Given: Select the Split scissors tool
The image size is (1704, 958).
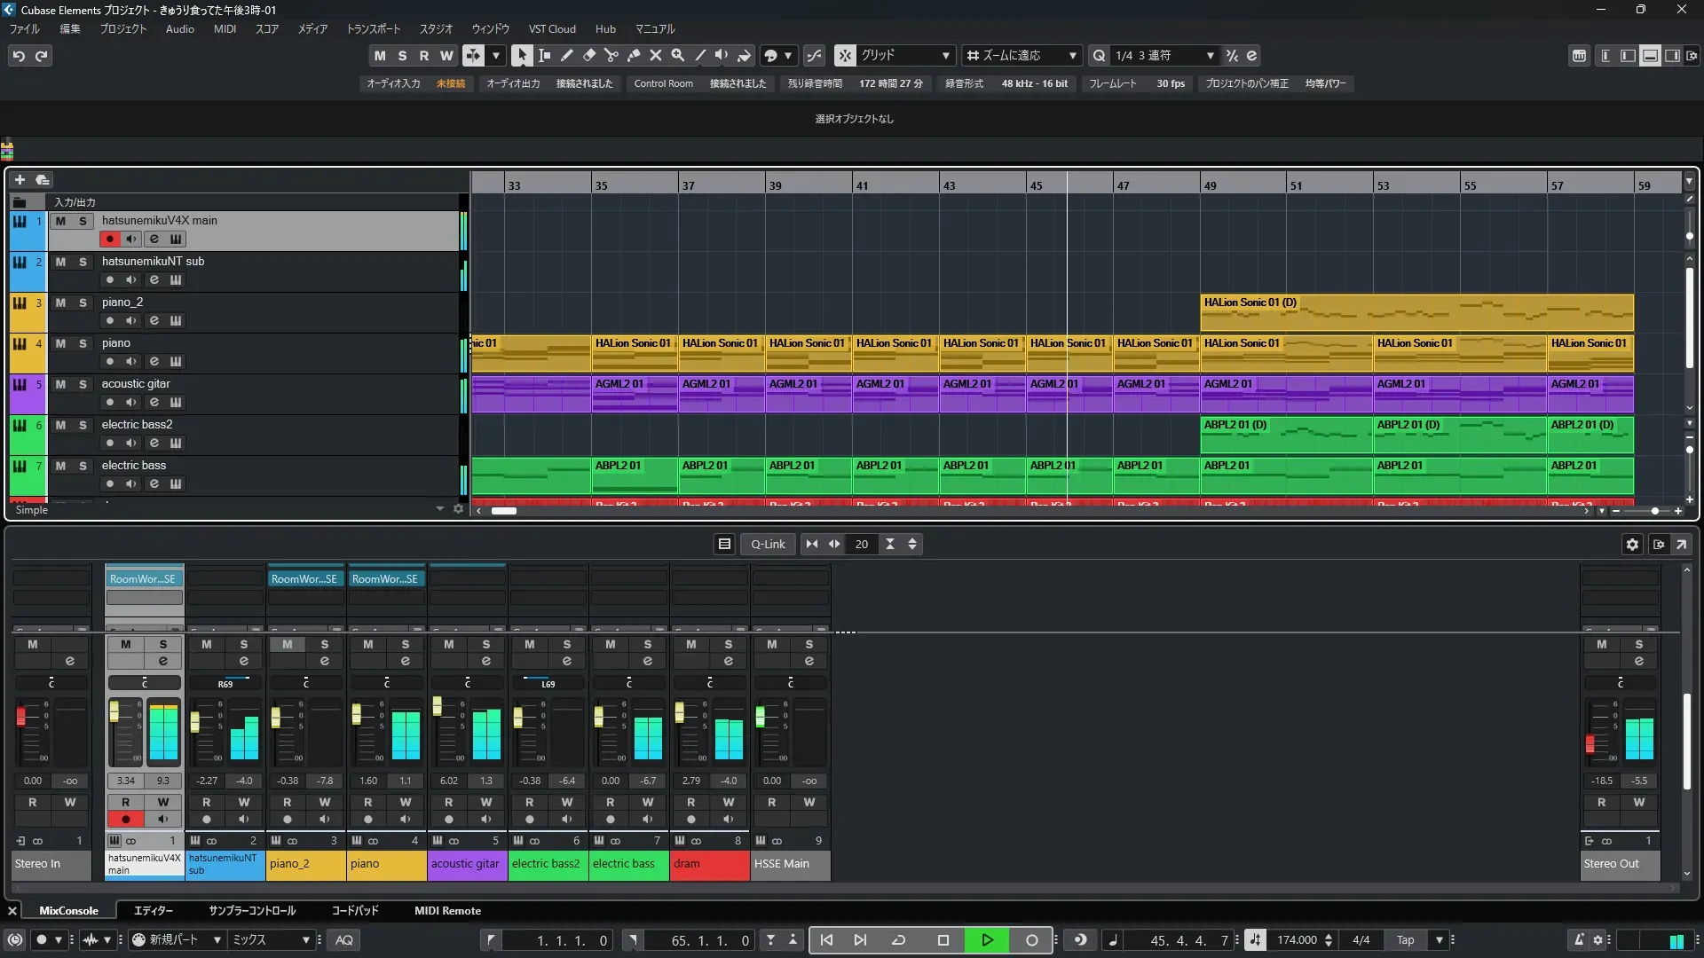Looking at the screenshot, I should pyautogui.click(x=611, y=55).
